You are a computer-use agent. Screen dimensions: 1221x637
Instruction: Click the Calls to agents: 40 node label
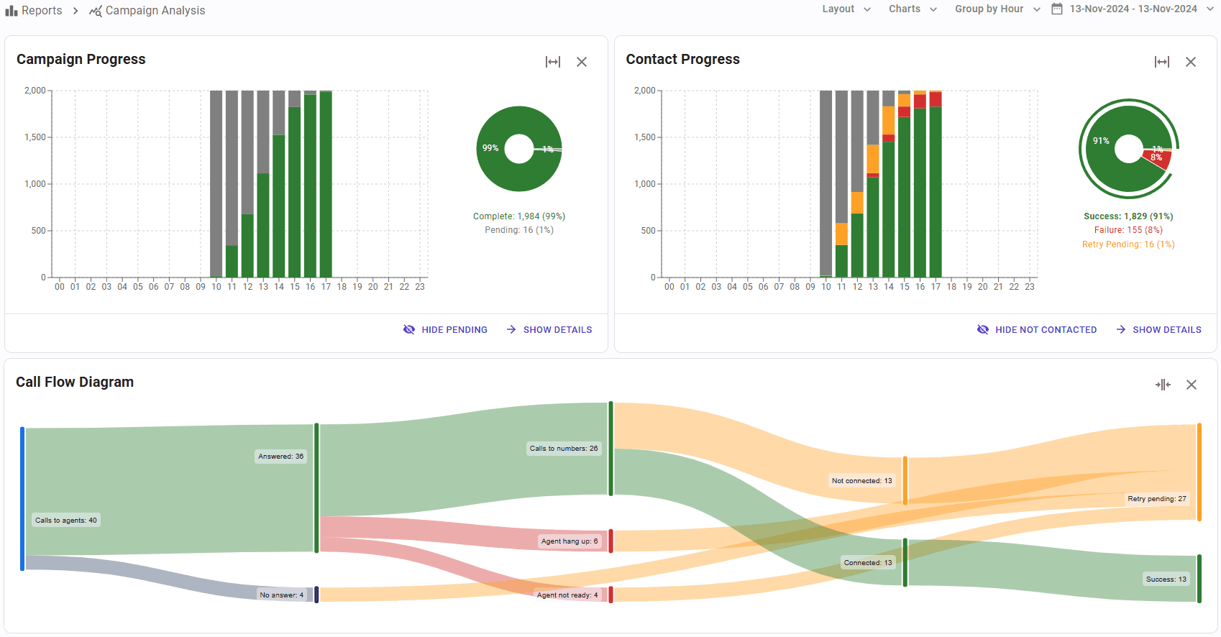coord(66,521)
